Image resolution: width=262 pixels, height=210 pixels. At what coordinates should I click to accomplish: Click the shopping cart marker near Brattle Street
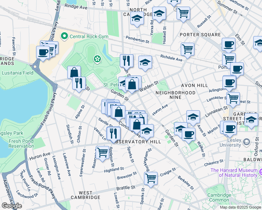click(x=151, y=178)
